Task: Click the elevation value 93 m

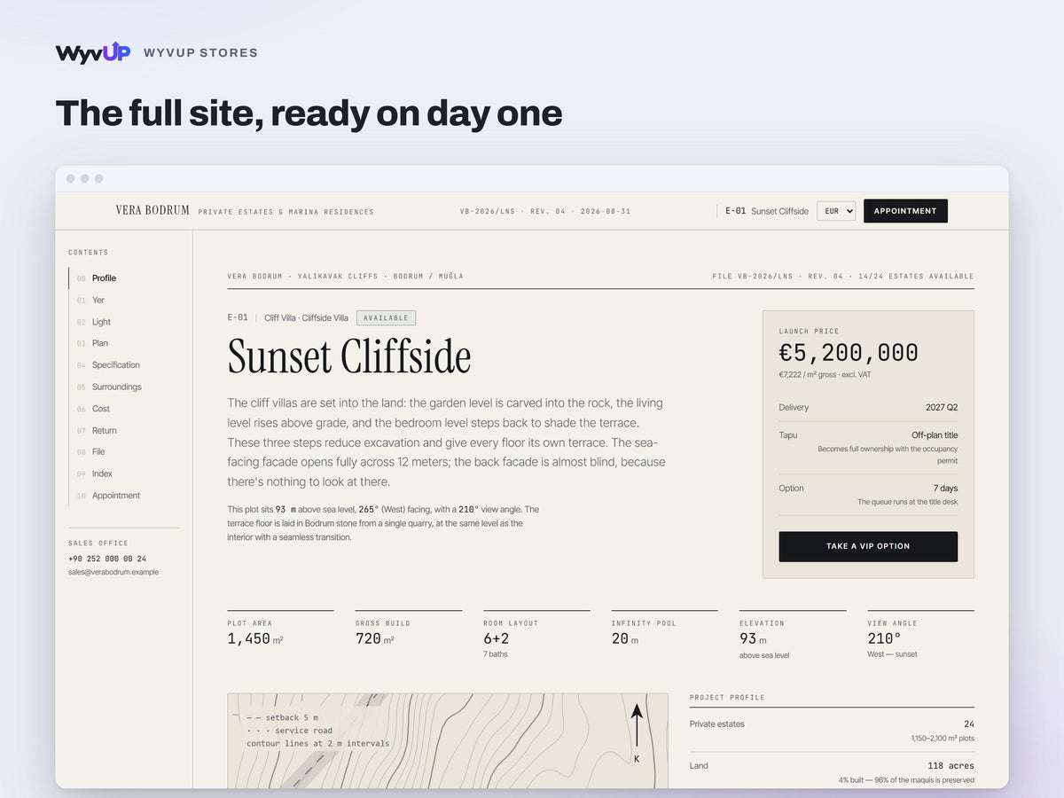Action: coord(753,638)
